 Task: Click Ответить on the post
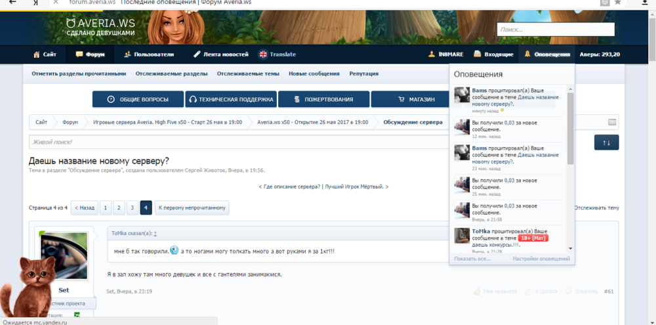point(581,292)
